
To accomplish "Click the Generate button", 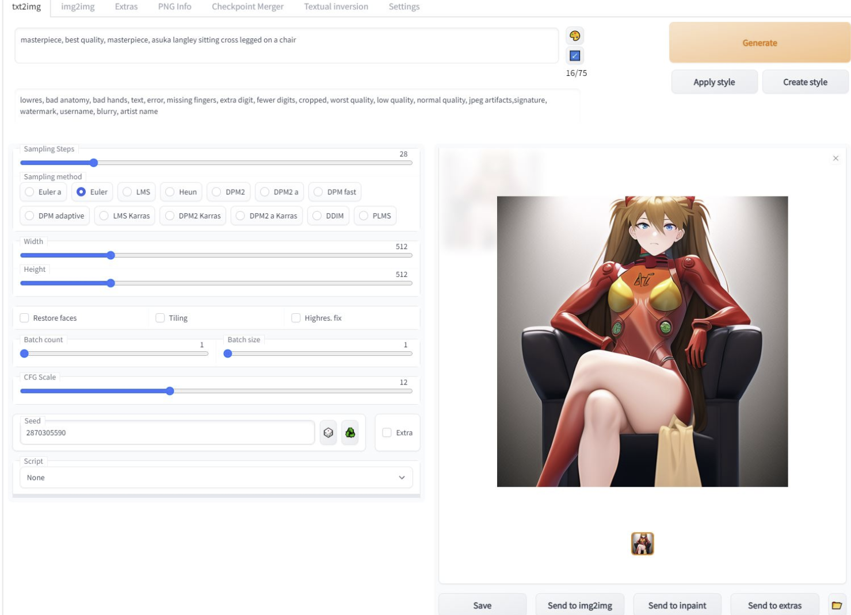I will 760,43.
